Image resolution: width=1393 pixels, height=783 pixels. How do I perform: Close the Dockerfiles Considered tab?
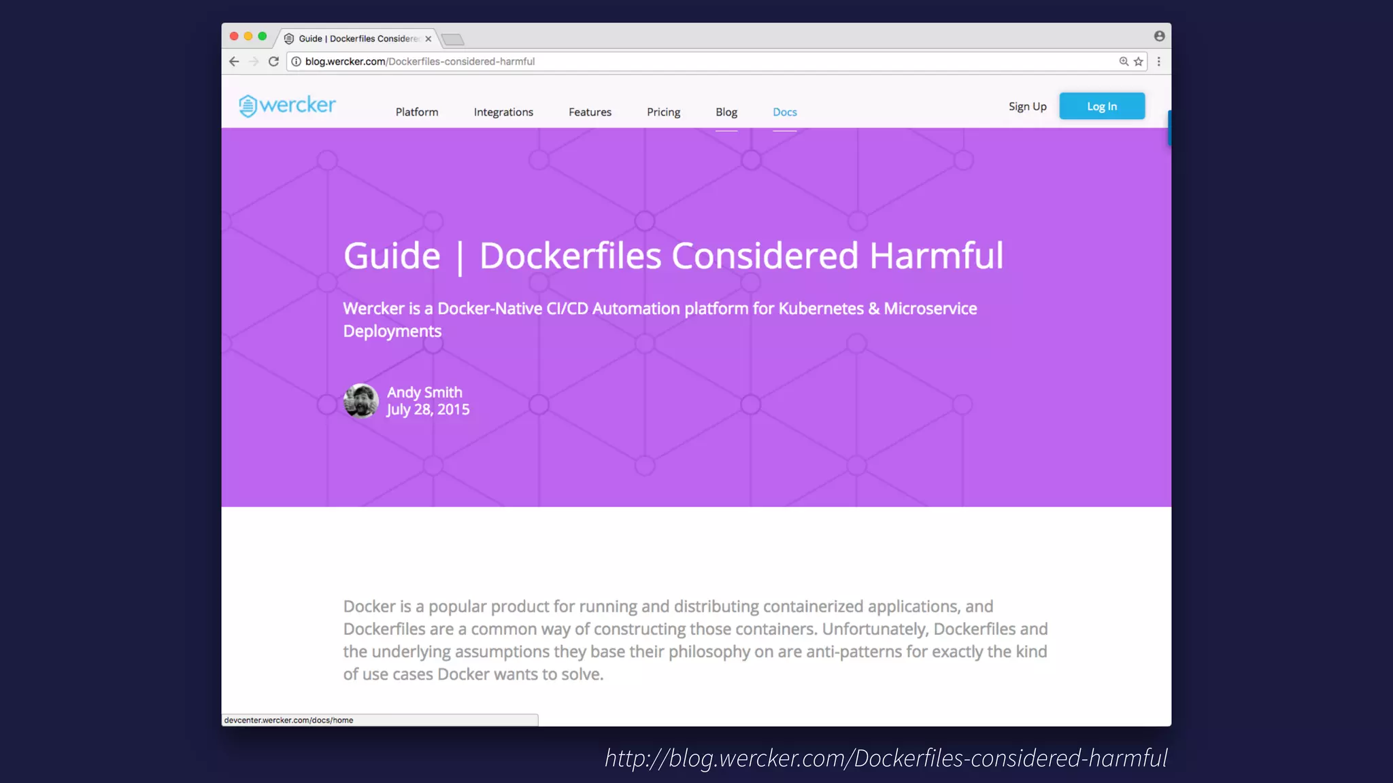(x=429, y=39)
